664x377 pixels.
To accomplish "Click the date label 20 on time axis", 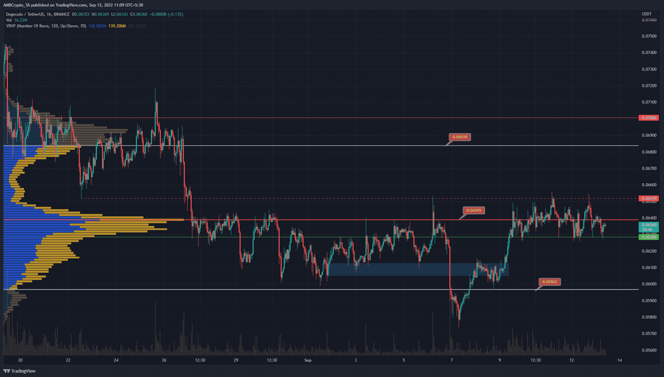I will coord(20,360).
